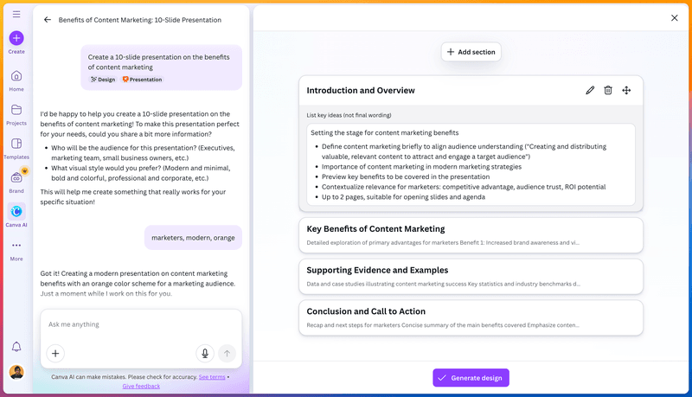The image size is (692, 397).
Task: Click the key ideas text box of Introduction
Action: pos(471,164)
